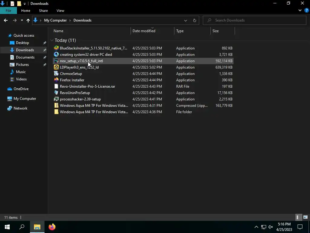
Task: Click Downloads in the address breadcrumb
Action: [x=82, y=20]
